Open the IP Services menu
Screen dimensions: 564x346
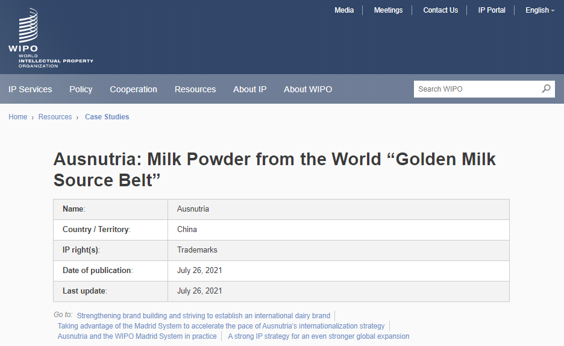(x=30, y=89)
